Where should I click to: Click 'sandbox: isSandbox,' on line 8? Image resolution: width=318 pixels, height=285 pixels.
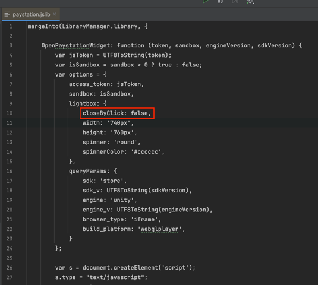pyautogui.click(x=101, y=94)
